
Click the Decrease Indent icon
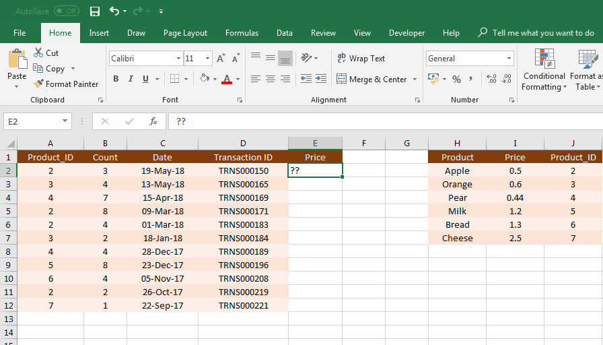(x=306, y=79)
